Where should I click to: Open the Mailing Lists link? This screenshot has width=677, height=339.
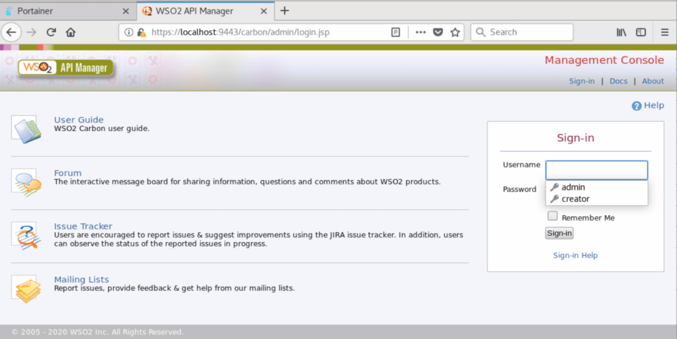click(x=81, y=280)
